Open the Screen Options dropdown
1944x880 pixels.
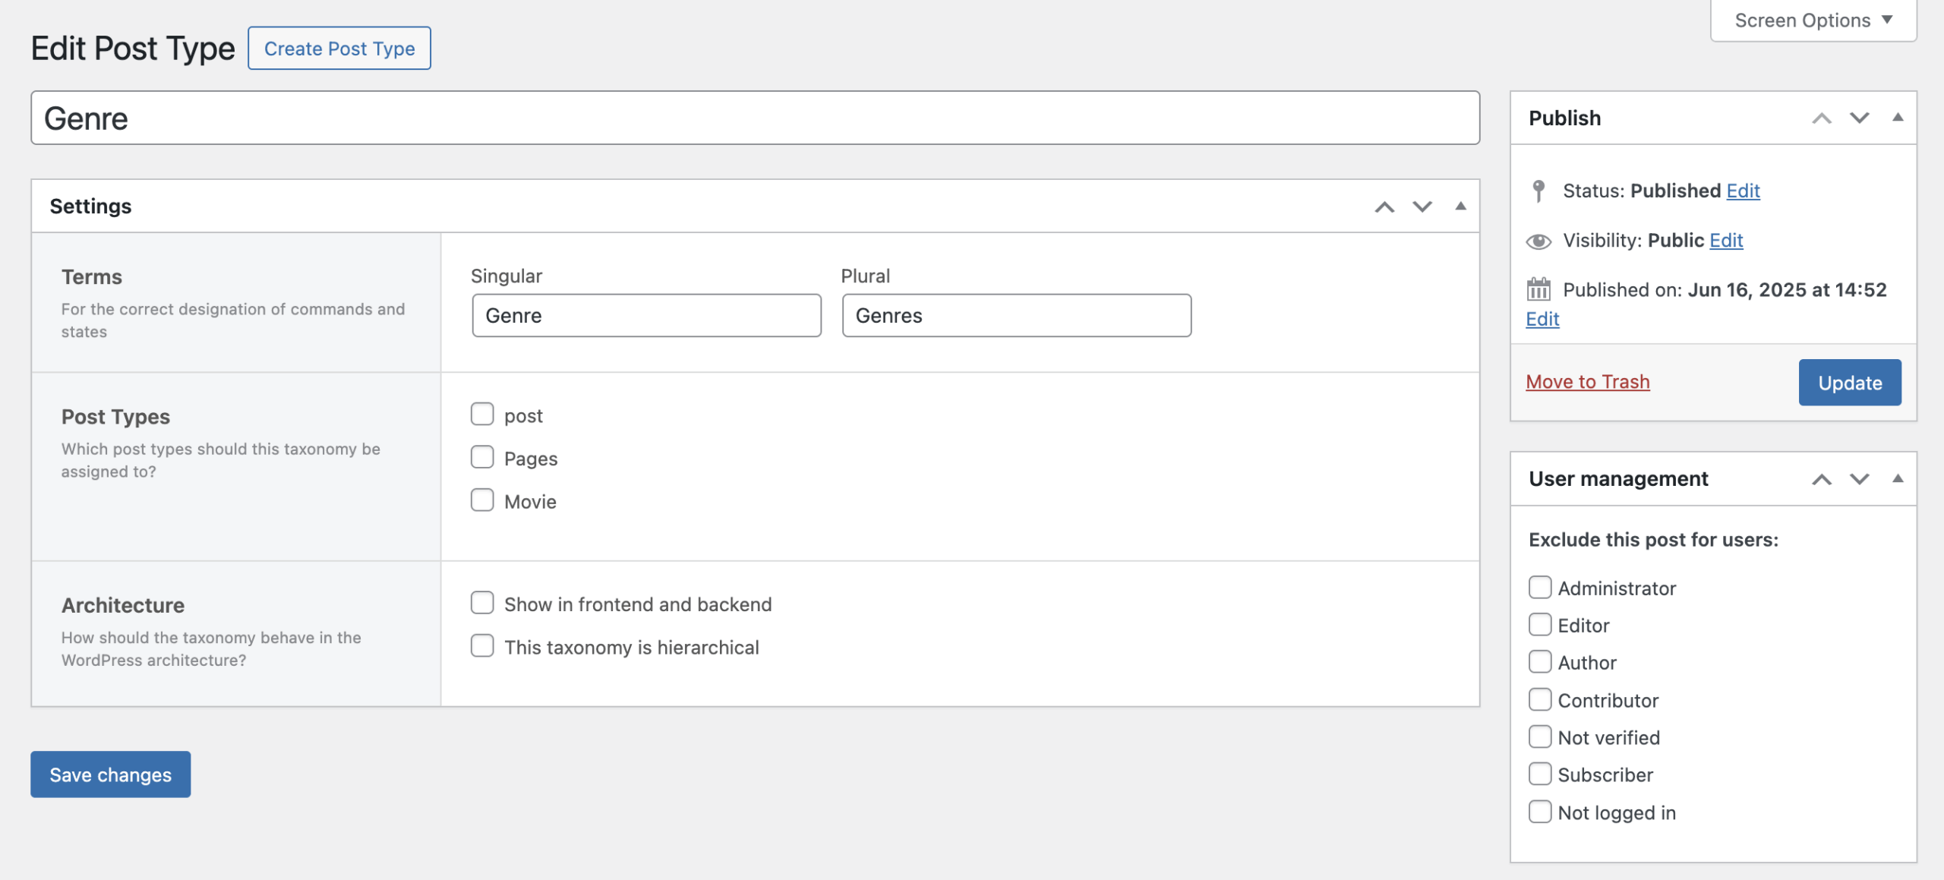(1812, 20)
